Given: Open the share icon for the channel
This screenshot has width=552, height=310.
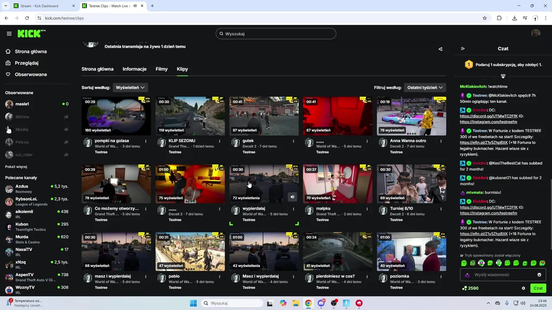Looking at the screenshot, I should pos(440,49).
